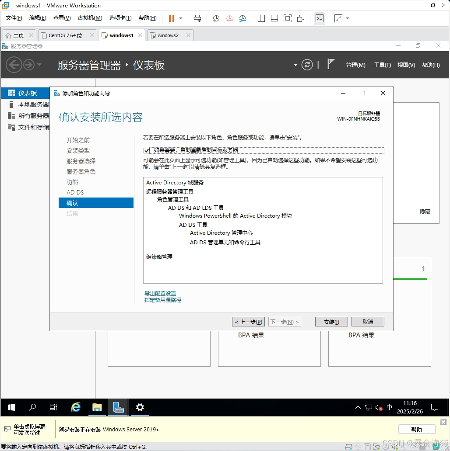450x451 pixels.
Task: Open the 选项卡(T) menu
Action: [x=120, y=18]
